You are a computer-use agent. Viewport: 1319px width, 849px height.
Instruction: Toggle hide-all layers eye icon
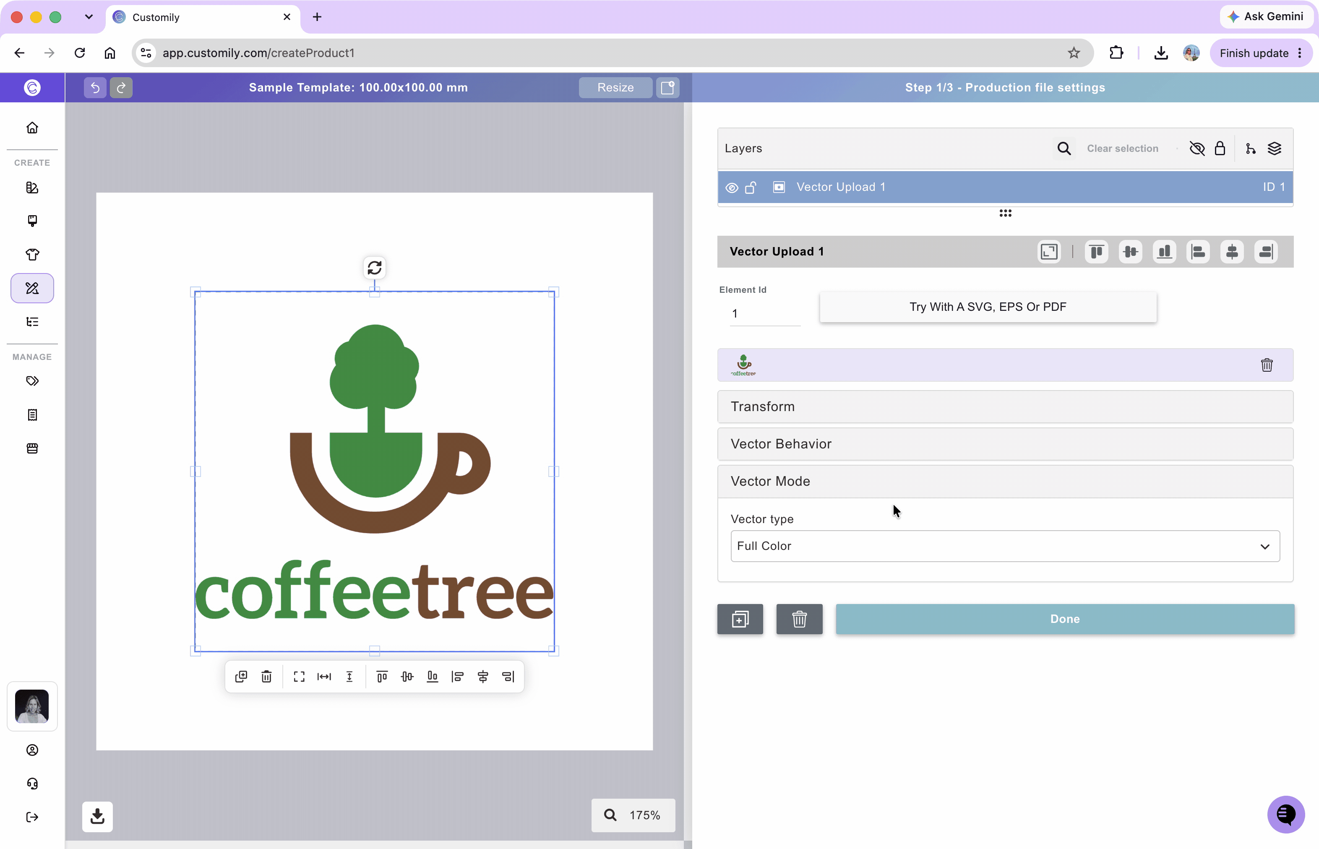1197,148
